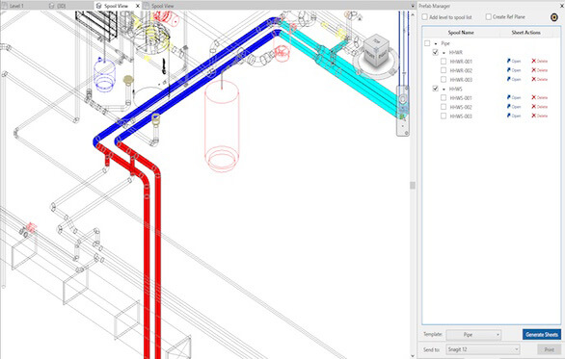Check the Create Ref Plane option
The width and height of the screenshot is (565, 359).
[488, 17]
